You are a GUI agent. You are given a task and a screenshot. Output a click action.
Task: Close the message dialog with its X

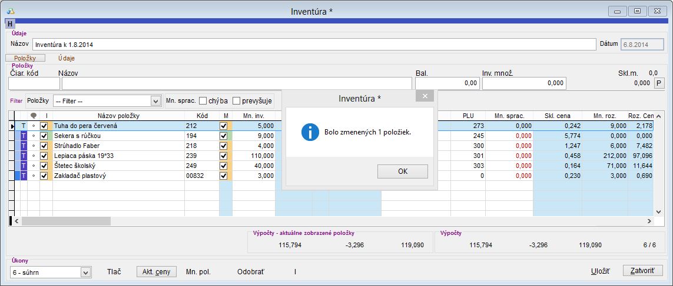pos(425,96)
